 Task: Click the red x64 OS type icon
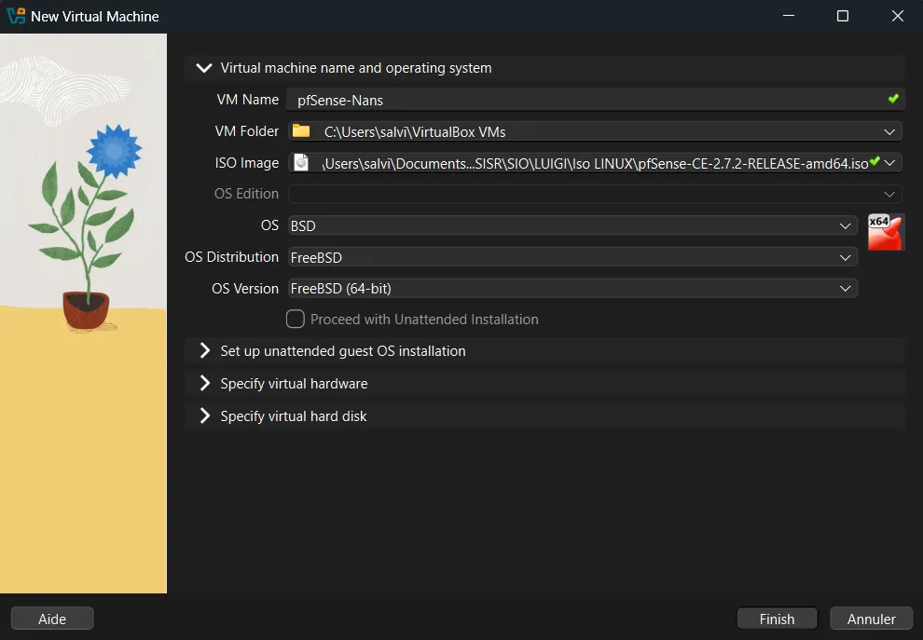click(885, 232)
